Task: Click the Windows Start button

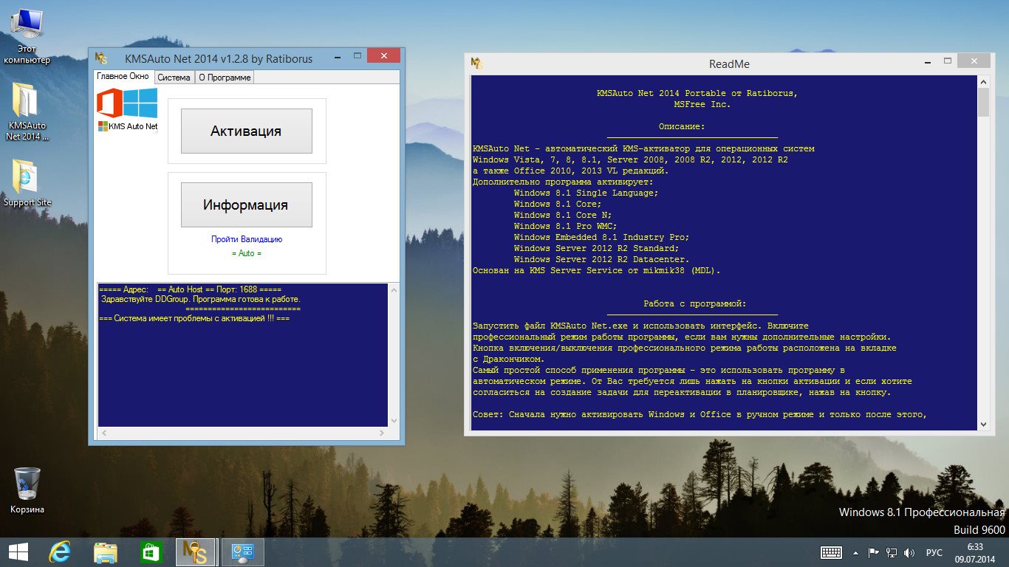Action: click(18, 552)
